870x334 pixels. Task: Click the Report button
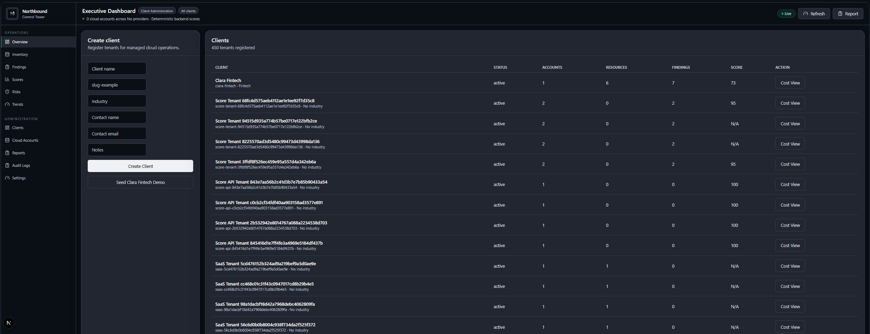(848, 14)
